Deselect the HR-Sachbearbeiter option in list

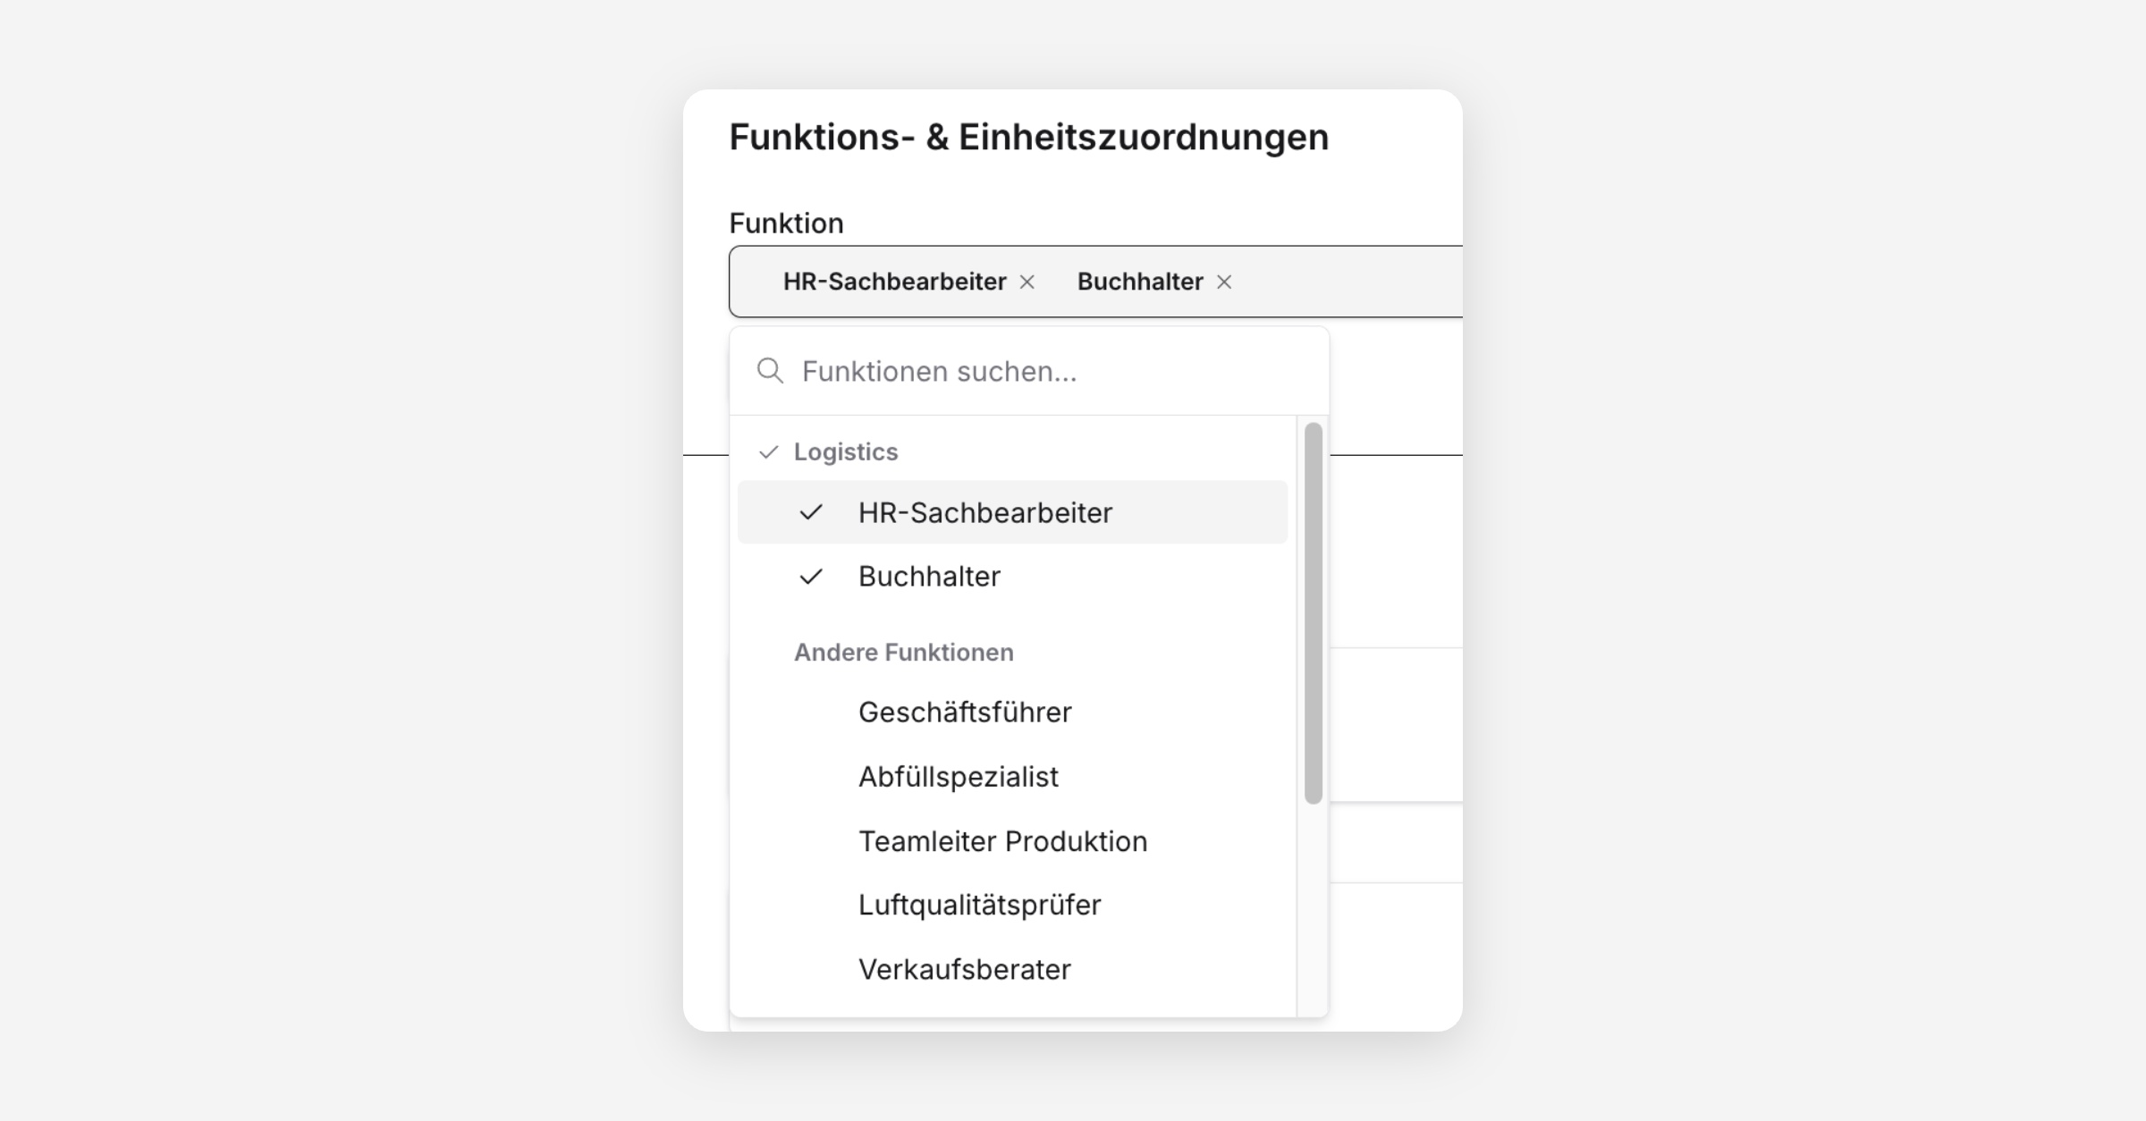pyautogui.click(x=1012, y=512)
